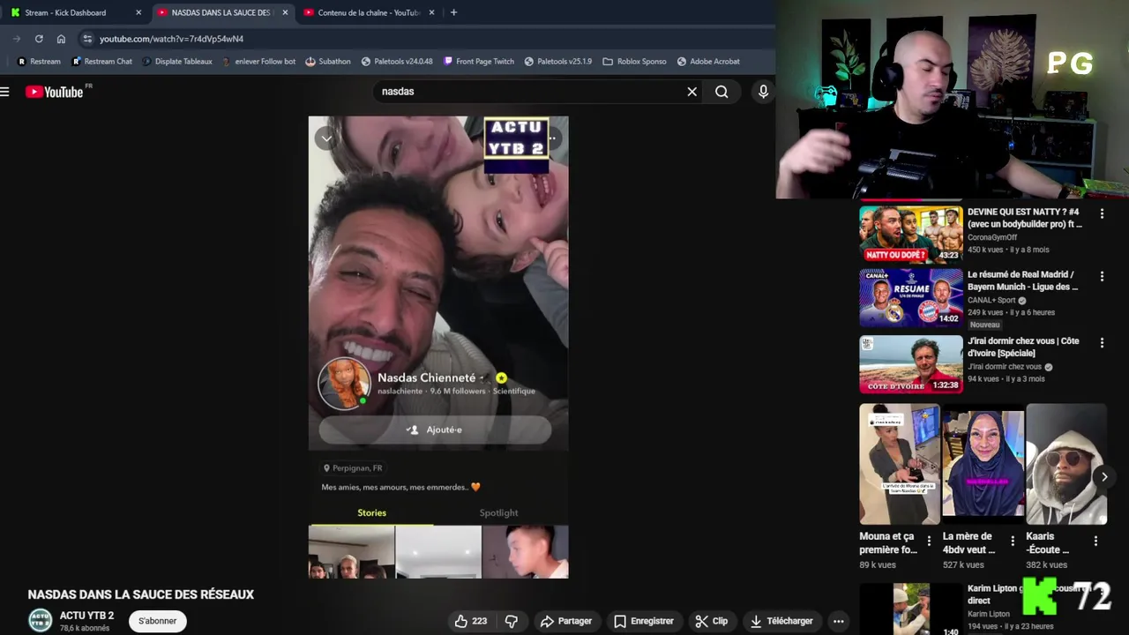Open CANAL+ Sport channel link
The width and height of the screenshot is (1129, 635).
tap(991, 300)
